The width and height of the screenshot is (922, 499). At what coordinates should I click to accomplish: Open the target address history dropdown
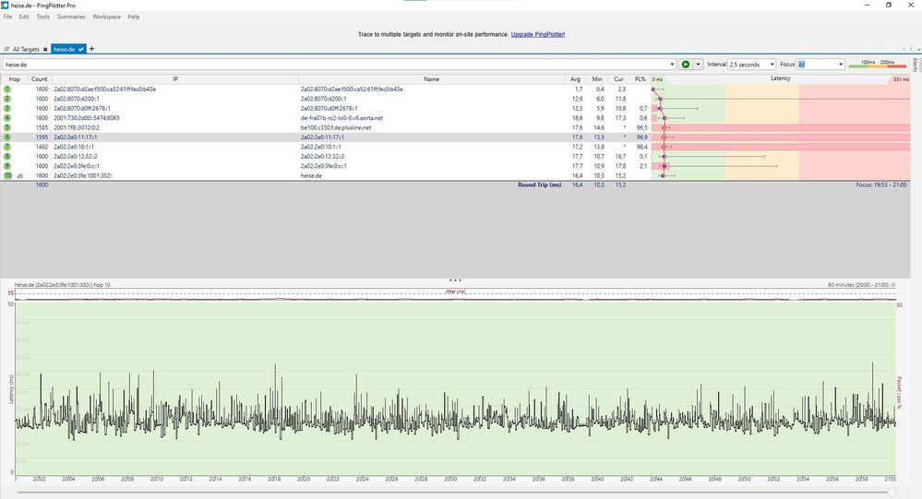pyautogui.click(x=672, y=64)
